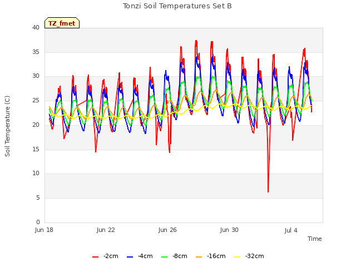Click the 10 y-axis tick label
Screen dimensions: 356x267
click(x=36, y=173)
